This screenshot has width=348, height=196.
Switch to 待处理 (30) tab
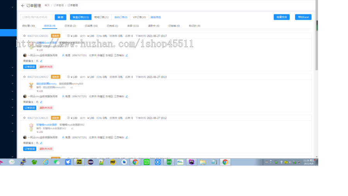click(x=28, y=26)
